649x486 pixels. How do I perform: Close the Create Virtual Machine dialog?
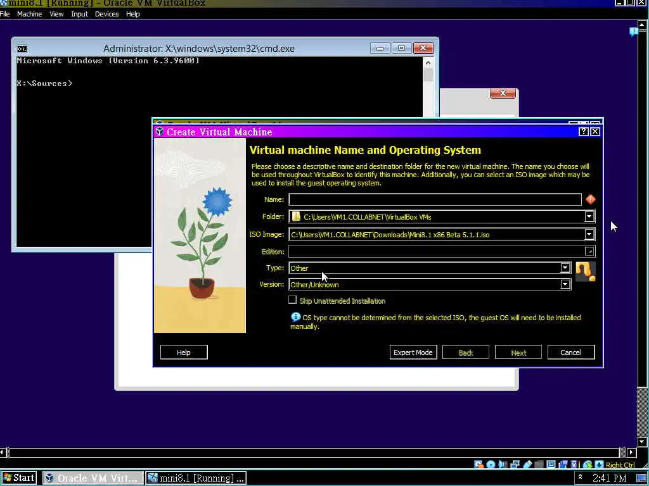[x=594, y=132]
